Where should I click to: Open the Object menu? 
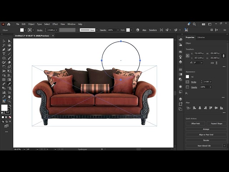(31, 24)
